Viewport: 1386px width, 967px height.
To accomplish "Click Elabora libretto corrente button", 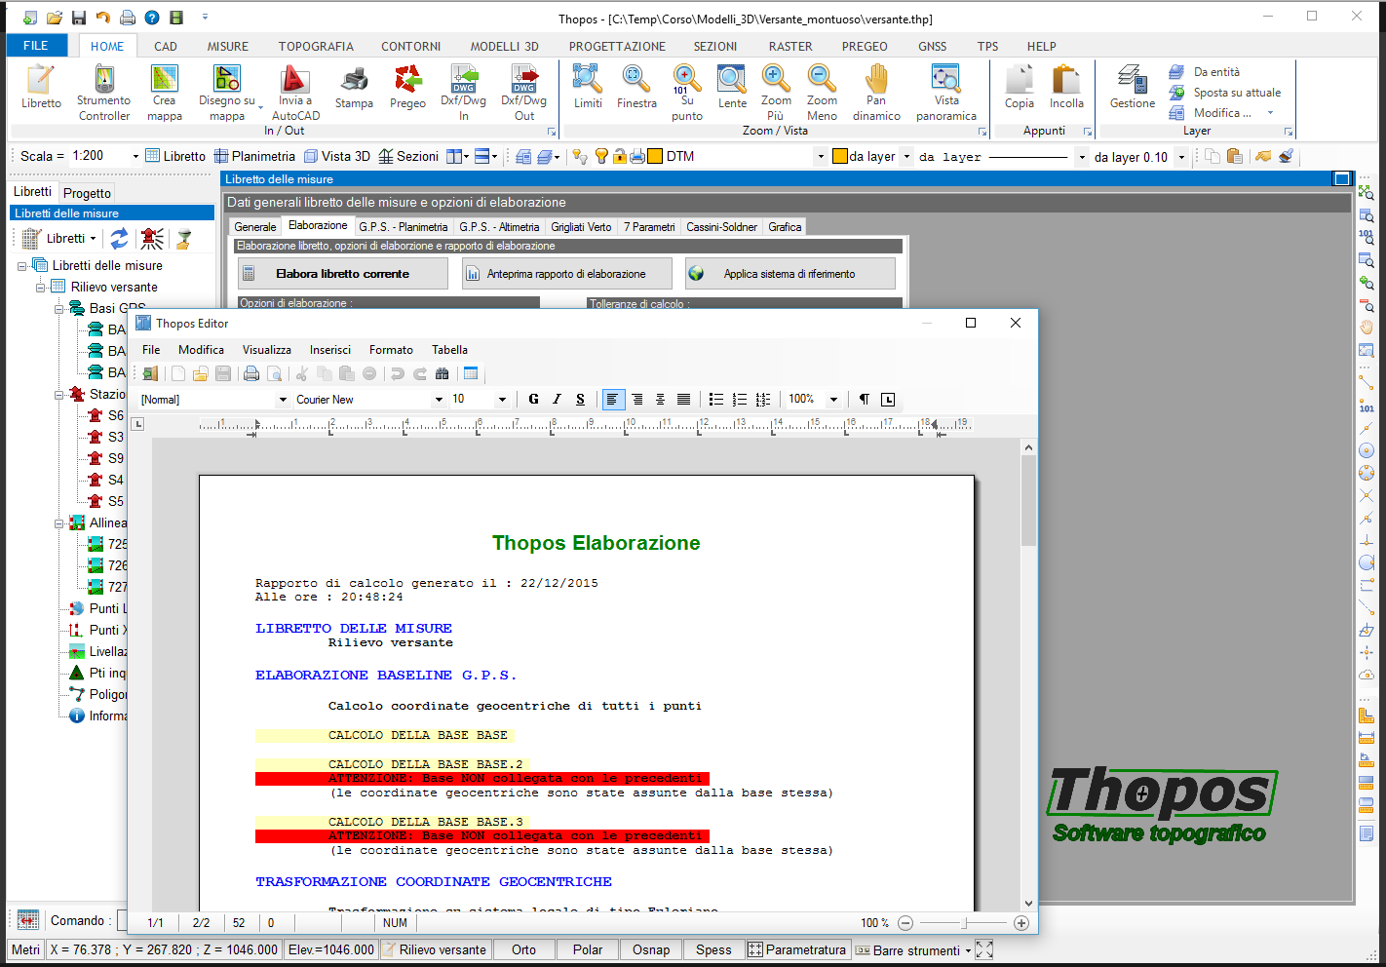I will pos(343,274).
